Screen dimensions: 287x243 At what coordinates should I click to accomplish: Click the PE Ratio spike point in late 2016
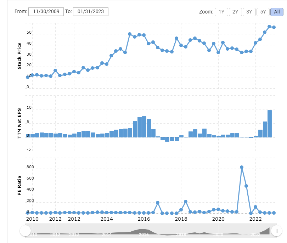[x=158, y=203]
